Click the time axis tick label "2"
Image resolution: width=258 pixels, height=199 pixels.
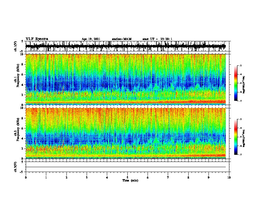pyautogui.click(x=66, y=178)
